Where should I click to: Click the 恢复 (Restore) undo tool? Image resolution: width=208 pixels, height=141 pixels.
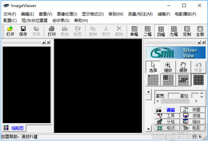tap(198, 67)
